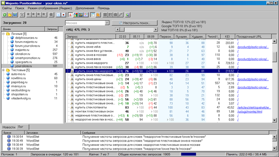Click the combined search engines toolbar icon

[x=86, y=15]
